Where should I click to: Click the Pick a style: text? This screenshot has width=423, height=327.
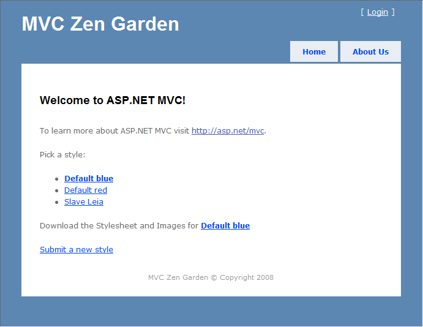62,155
